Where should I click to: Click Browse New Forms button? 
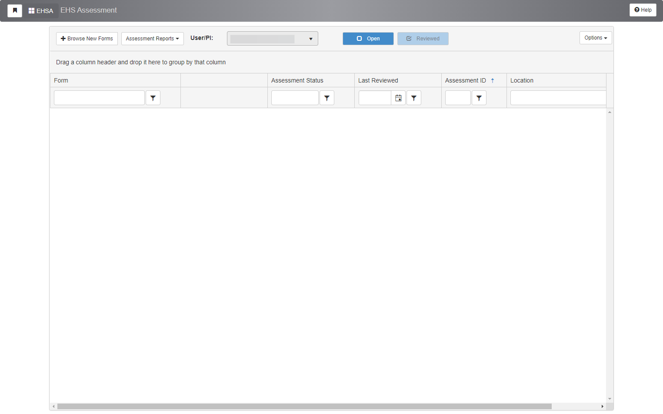click(87, 39)
